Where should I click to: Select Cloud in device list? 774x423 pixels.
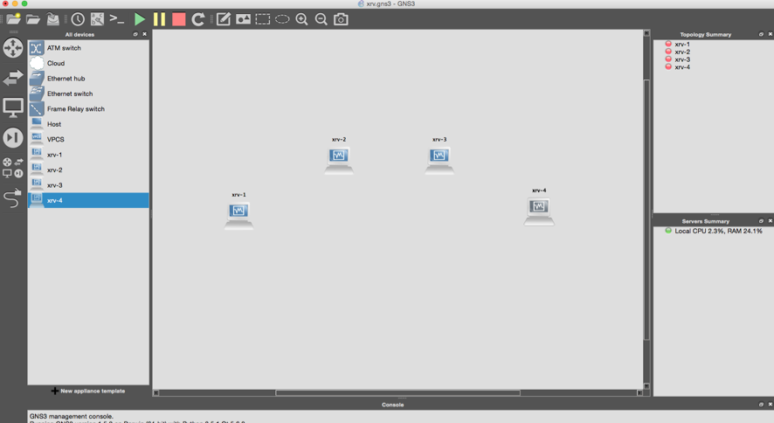[x=88, y=63]
